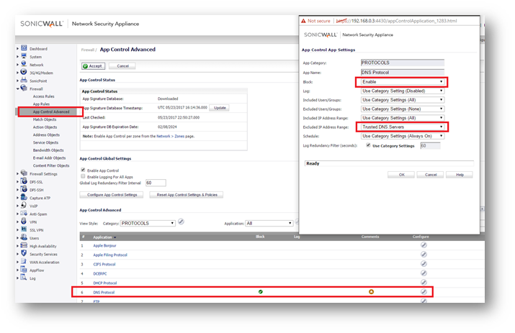Open Access Rules menu item
The width and height of the screenshot is (515, 333).
(x=43, y=96)
